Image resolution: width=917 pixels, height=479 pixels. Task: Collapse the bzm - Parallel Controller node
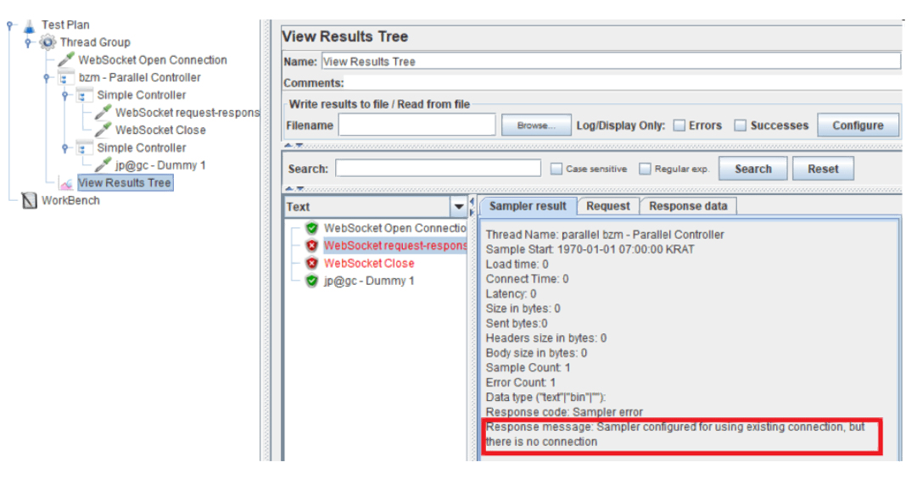47,78
